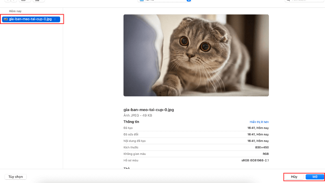Click the 'Đã tạo' label
The height and width of the screenshot is (183, 325).
128,128
